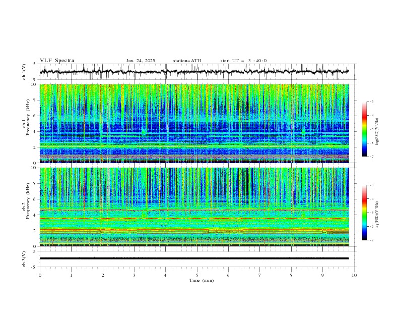The width and height of the screenshot is (399, 309).
Task: Click the ch.2 spectrogram color scale bar
Action: click(364, 213)
